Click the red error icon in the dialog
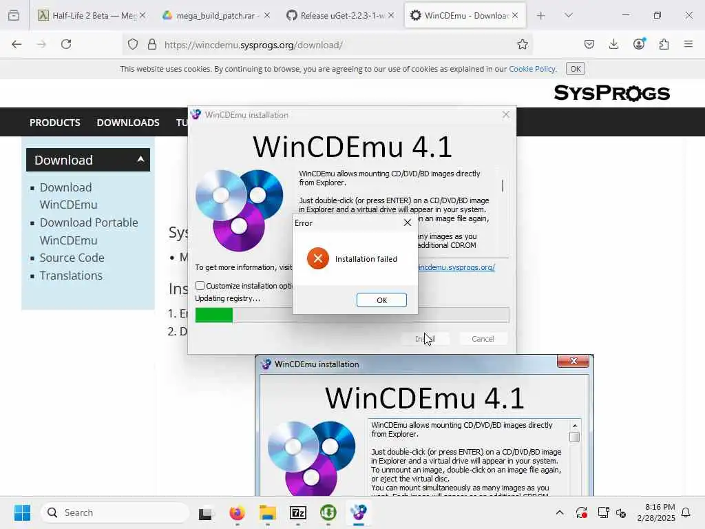This screenshot has width=705, height=529. click(318, 258)
